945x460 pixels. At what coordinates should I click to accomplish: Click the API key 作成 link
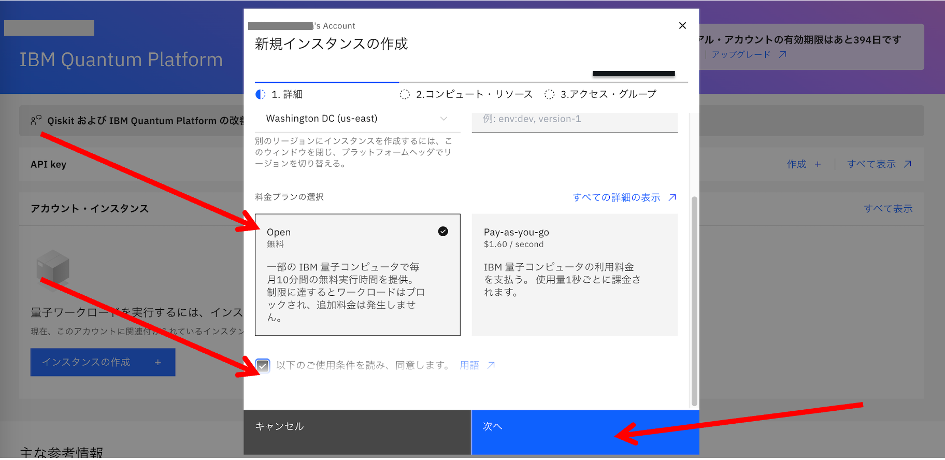tap(804, 164)
